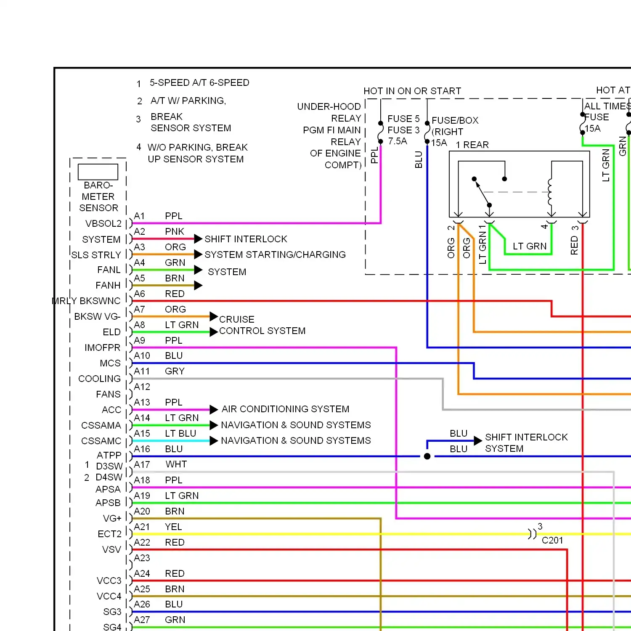Select the CRUISE label
631x631 pixels.
237,320
